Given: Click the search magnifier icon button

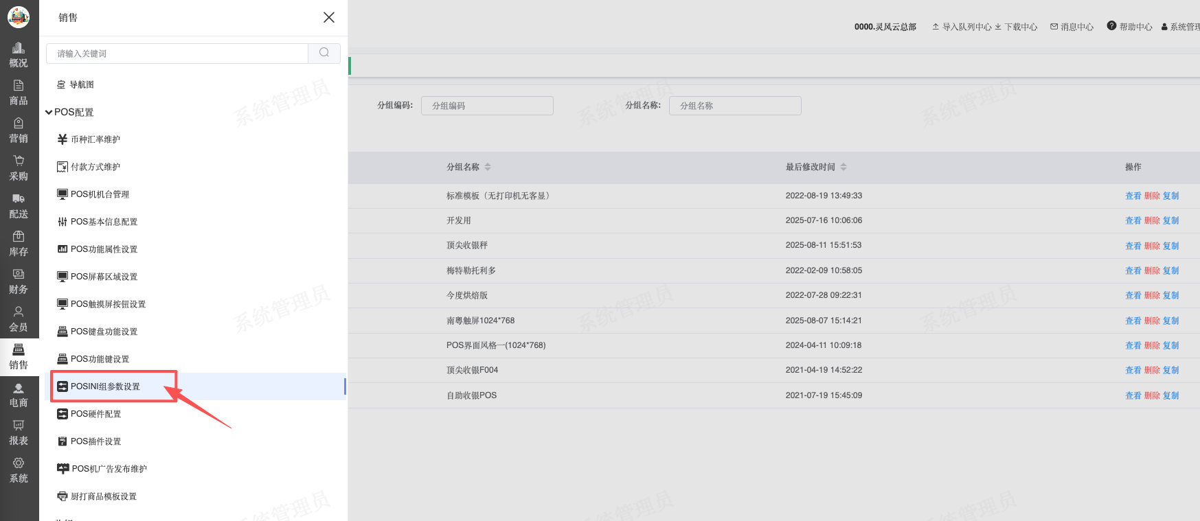Looking at the screenshot, I should pyautogui.click(x=324, y=53).
